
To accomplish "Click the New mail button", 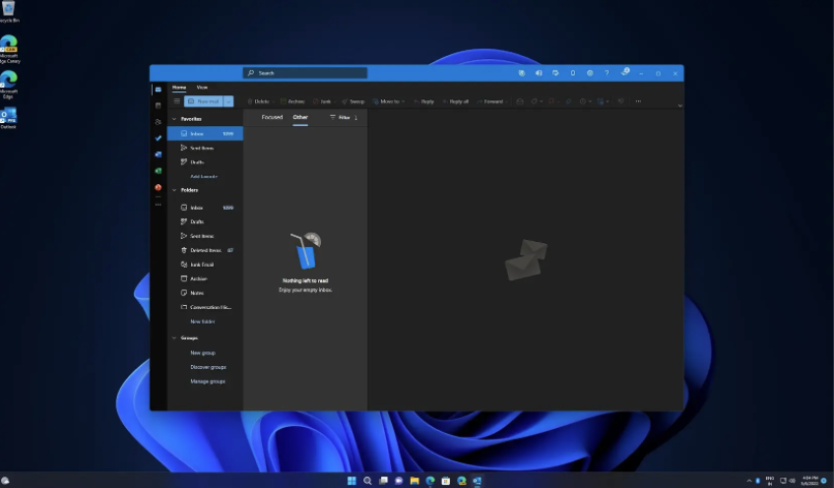I will pyautogui.click(x=204, y=101).
